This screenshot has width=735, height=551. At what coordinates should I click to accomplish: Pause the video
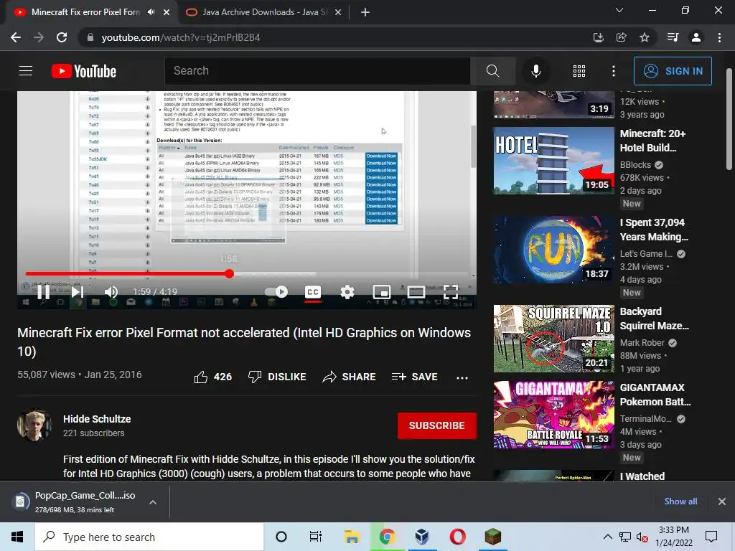tap(44, 292)
